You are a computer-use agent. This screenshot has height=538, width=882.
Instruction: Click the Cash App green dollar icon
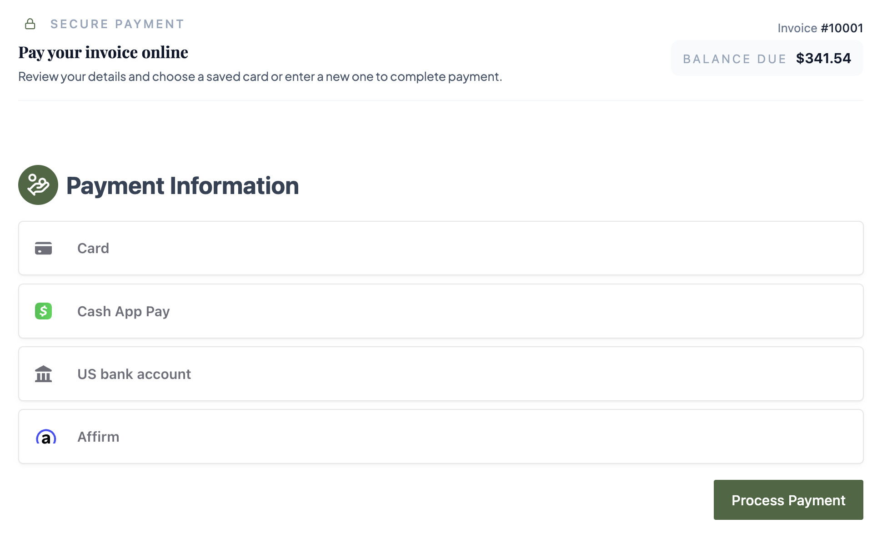pyautogui.click(x=43, y=311)
